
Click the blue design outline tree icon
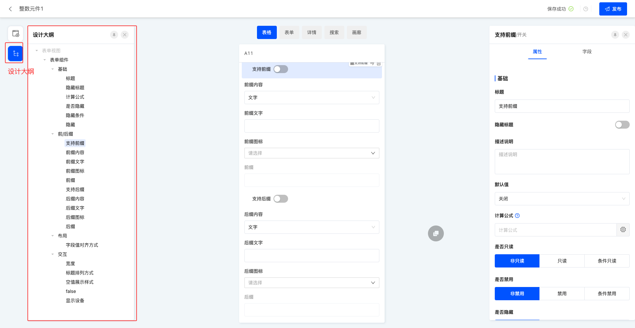(16, 54)
